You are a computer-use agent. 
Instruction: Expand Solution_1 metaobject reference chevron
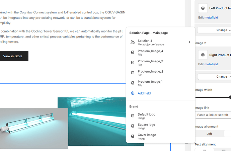coord(189,42)
